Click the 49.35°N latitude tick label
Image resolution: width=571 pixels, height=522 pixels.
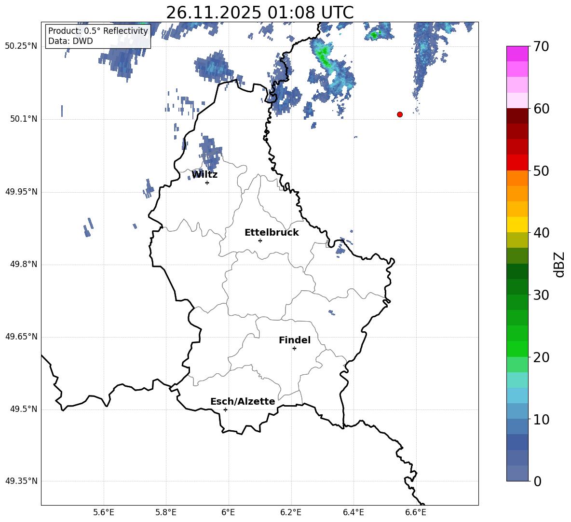[x=21, y=481]
